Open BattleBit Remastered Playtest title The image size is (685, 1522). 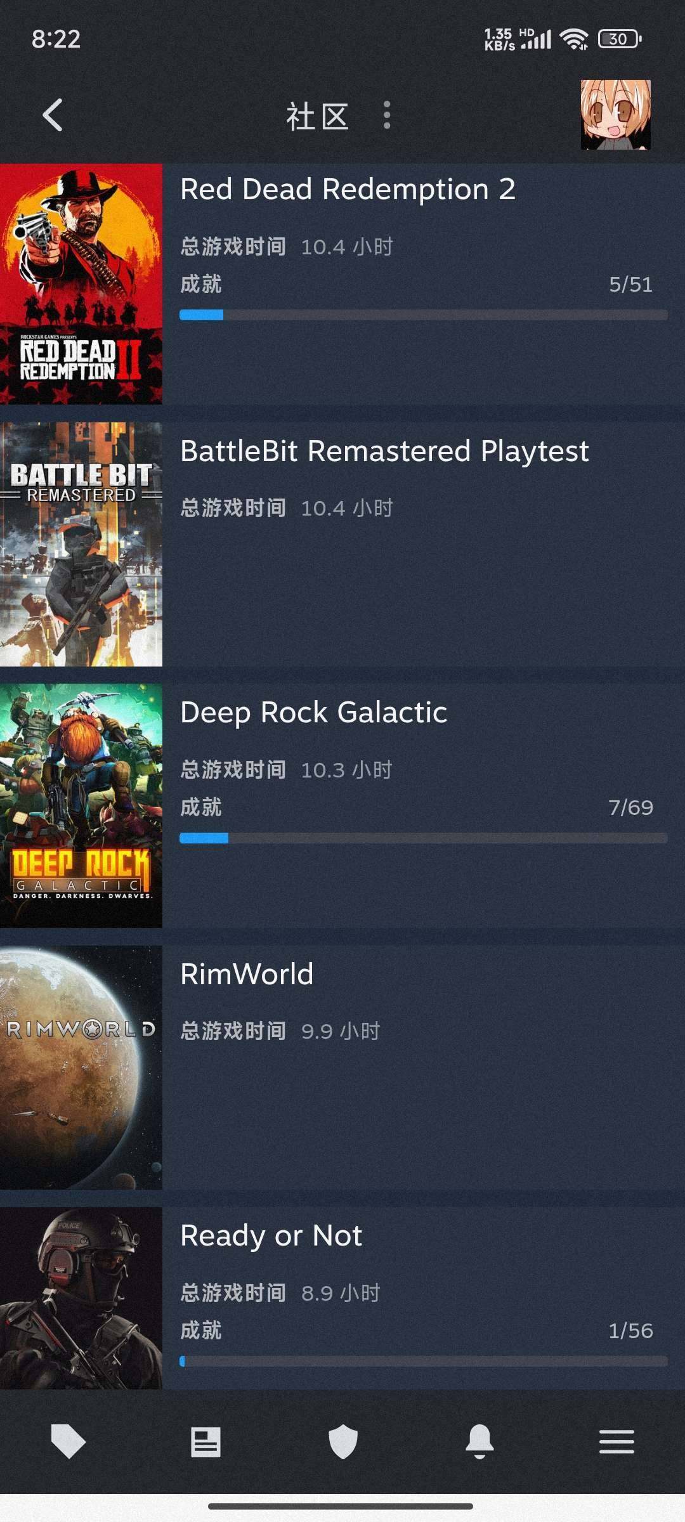384,452
